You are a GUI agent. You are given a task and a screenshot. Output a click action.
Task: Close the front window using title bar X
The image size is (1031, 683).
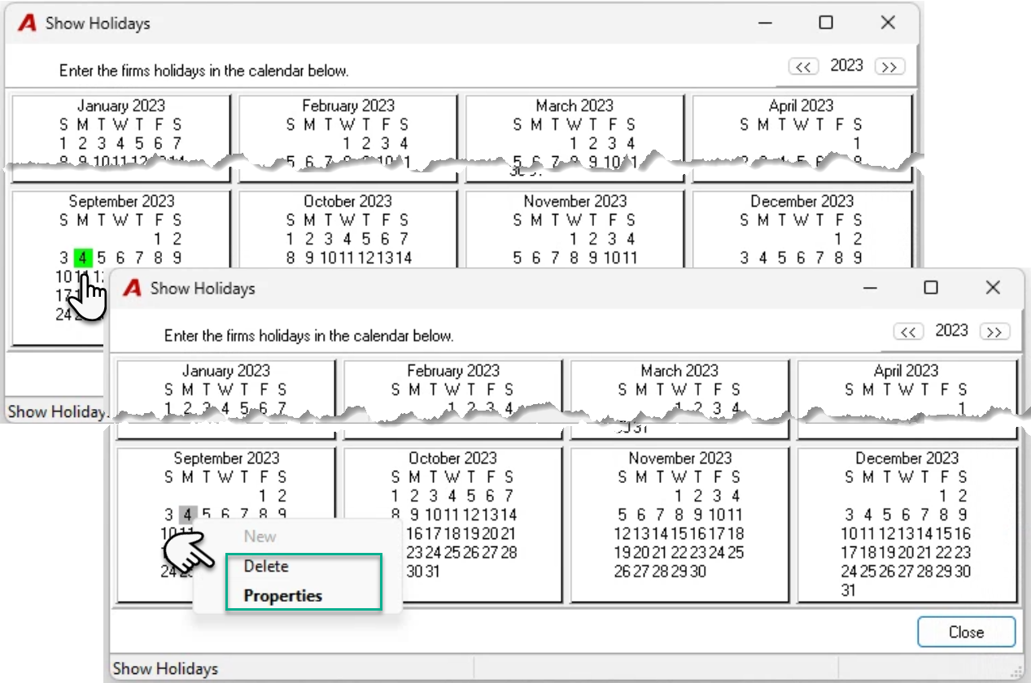click(x=993, y=288)
